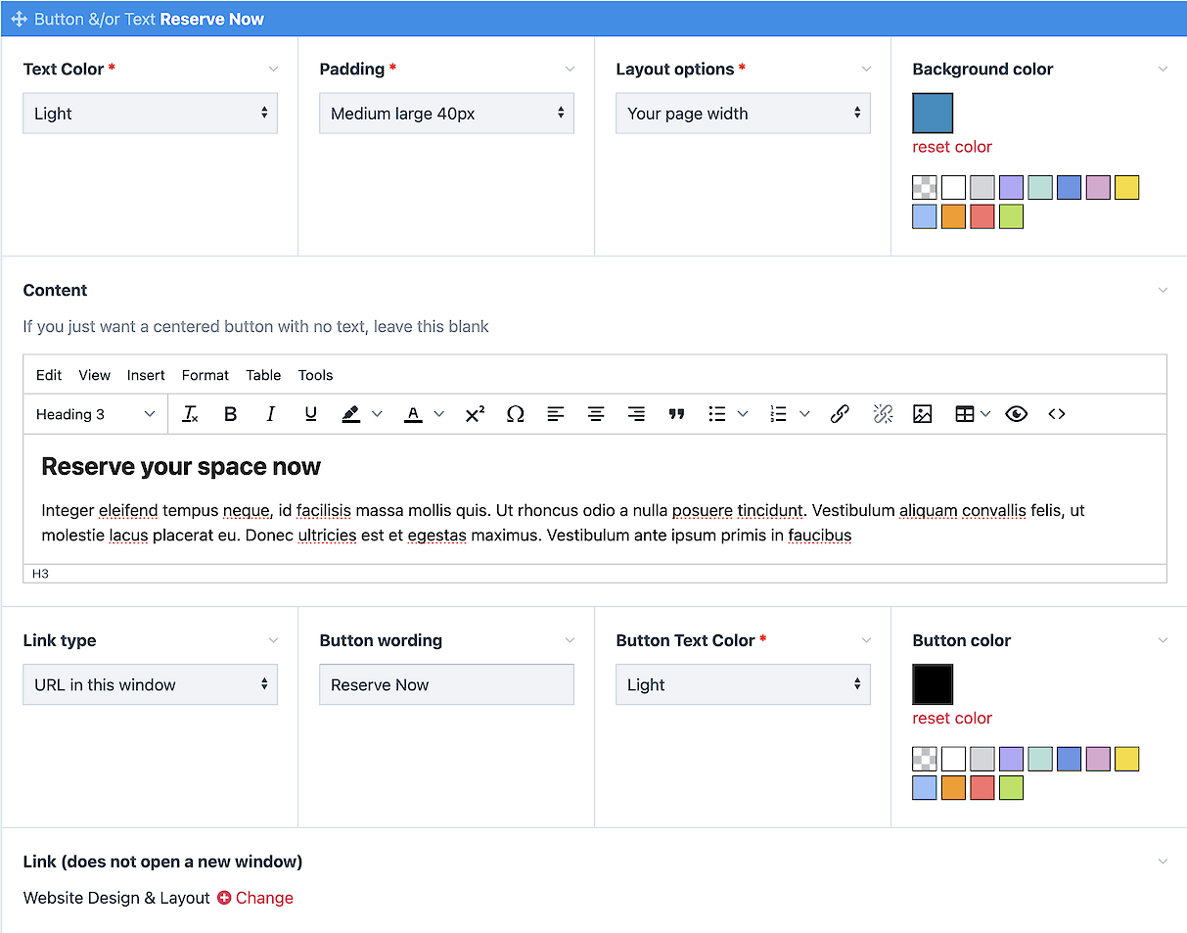Click the insert link icon

[x=840, y=414]
